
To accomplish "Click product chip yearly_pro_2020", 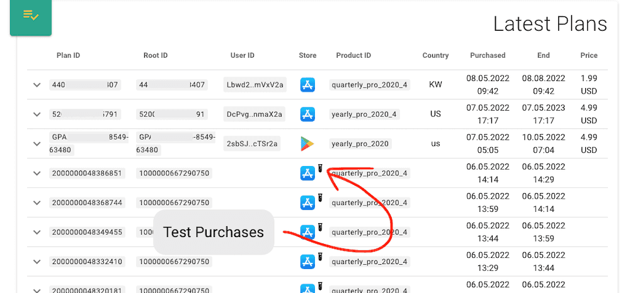I will pyautogui.click(x=361, y=143).
